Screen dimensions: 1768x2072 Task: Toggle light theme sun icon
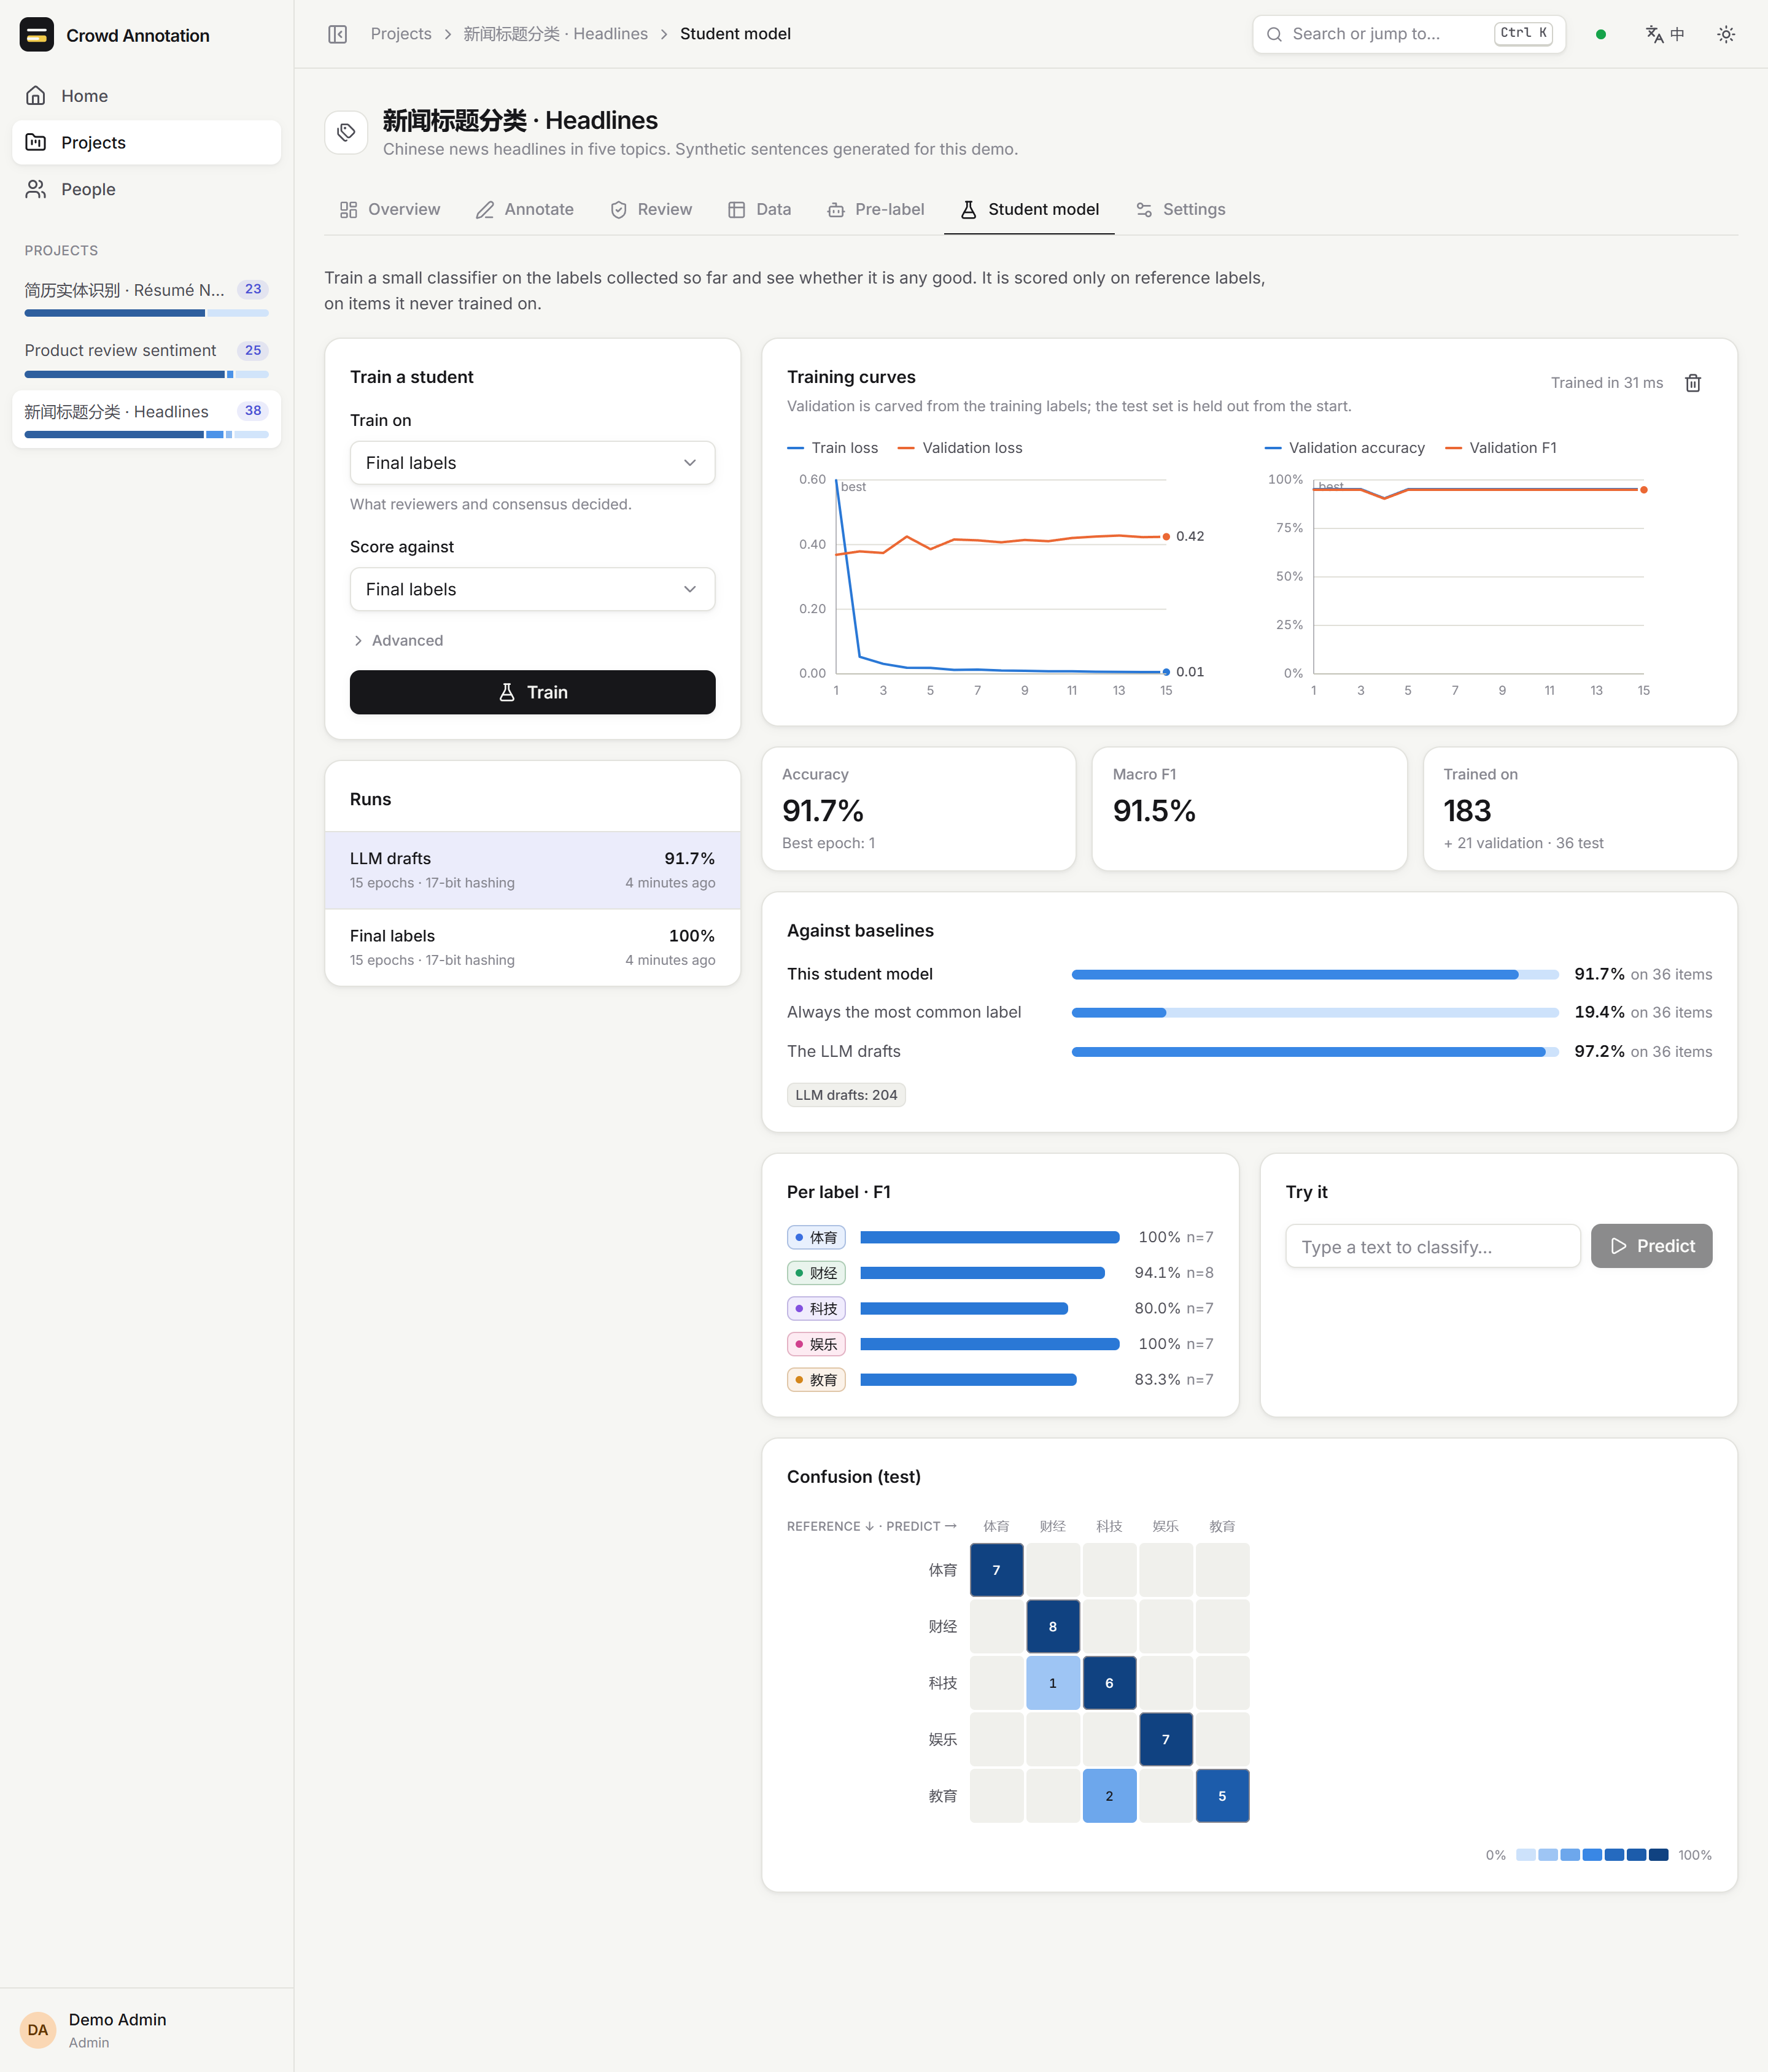point(1726,34)
